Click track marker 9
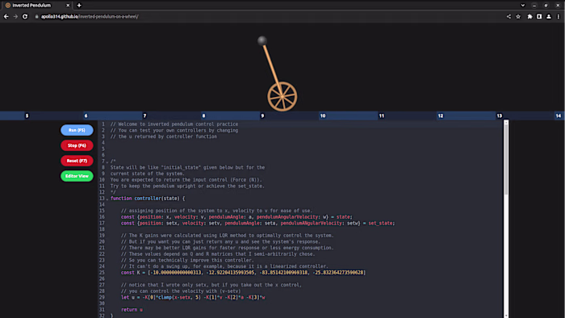 click(262, 115)
